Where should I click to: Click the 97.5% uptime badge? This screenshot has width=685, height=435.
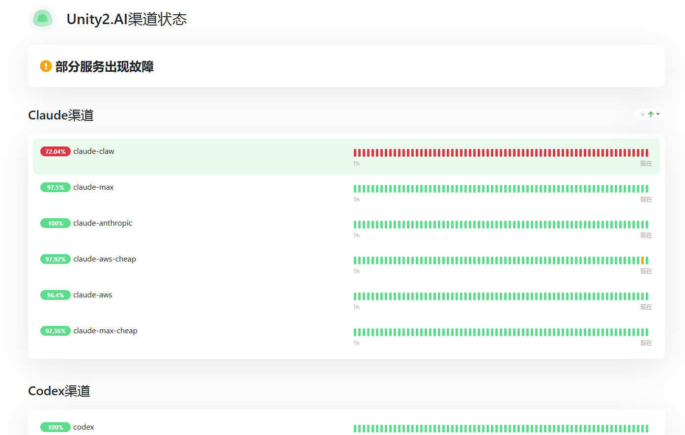coord(56,187)
